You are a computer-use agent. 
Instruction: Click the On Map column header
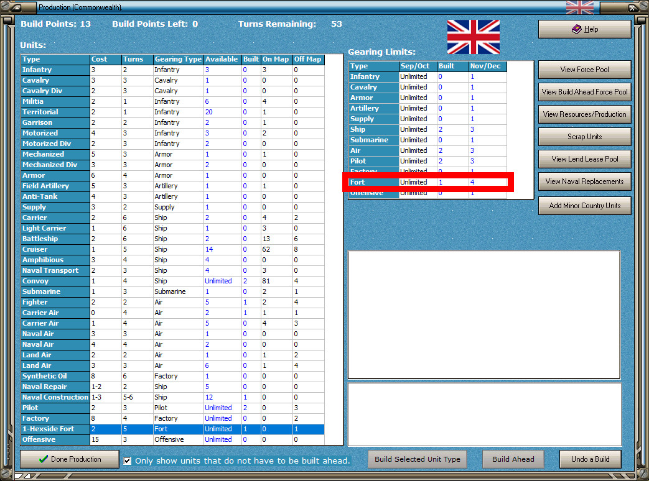pos(276,59)
